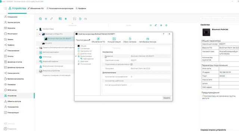239x134 pixels.
Task: Click the help question mark in dialog title
Action: click(x=164, y=34)
